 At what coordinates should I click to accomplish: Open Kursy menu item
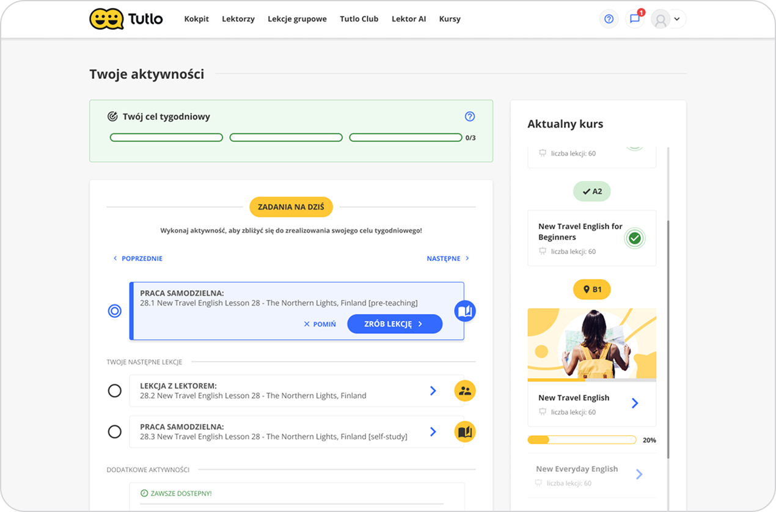450,19
